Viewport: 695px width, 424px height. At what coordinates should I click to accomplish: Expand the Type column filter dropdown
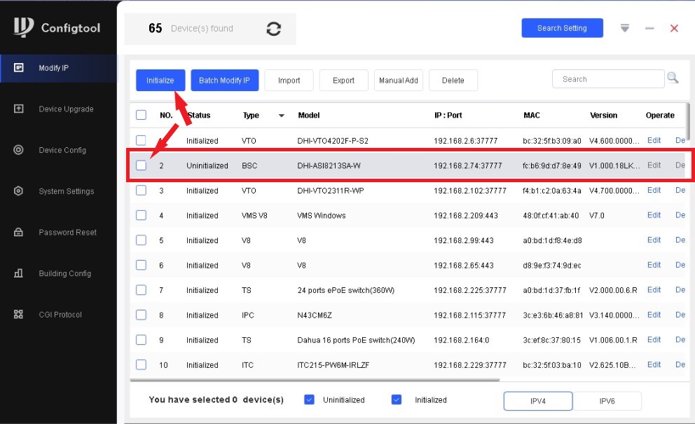[x=282, y=116]
